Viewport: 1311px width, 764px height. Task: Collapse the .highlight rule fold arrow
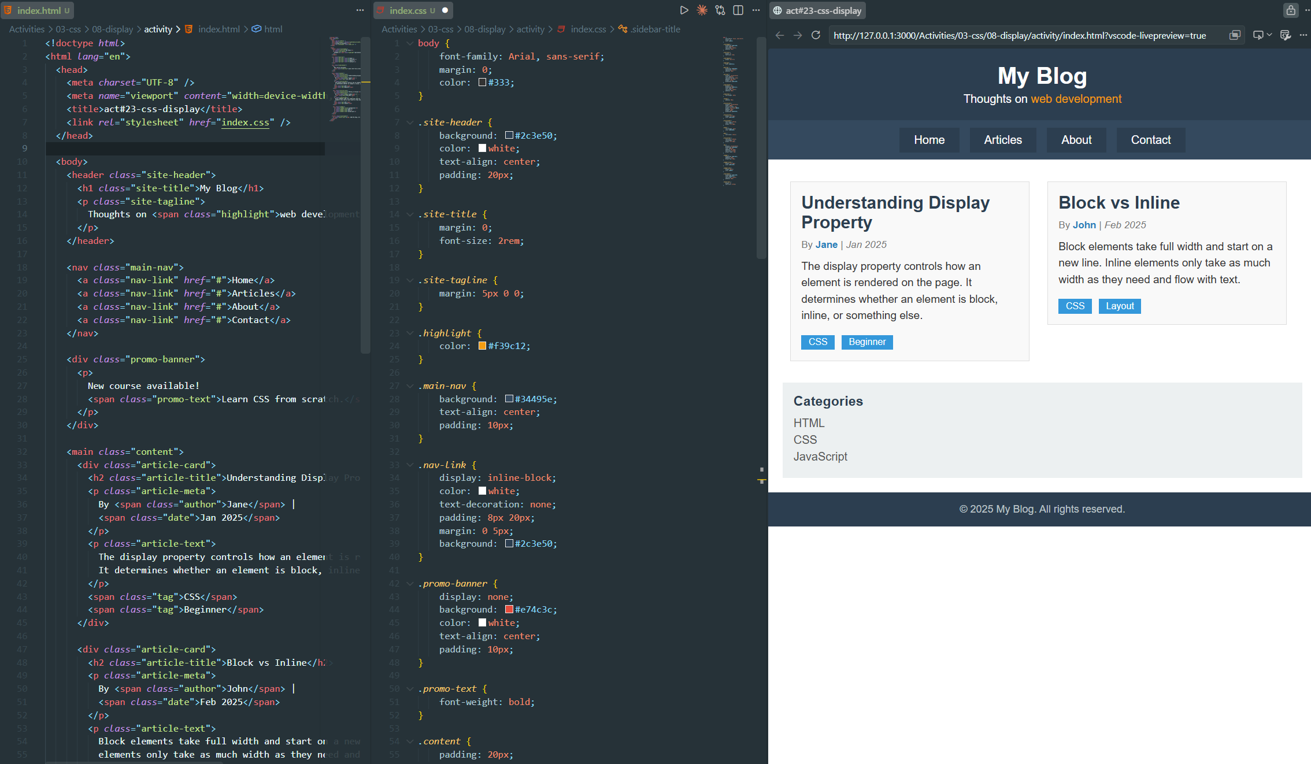(410, 333)
